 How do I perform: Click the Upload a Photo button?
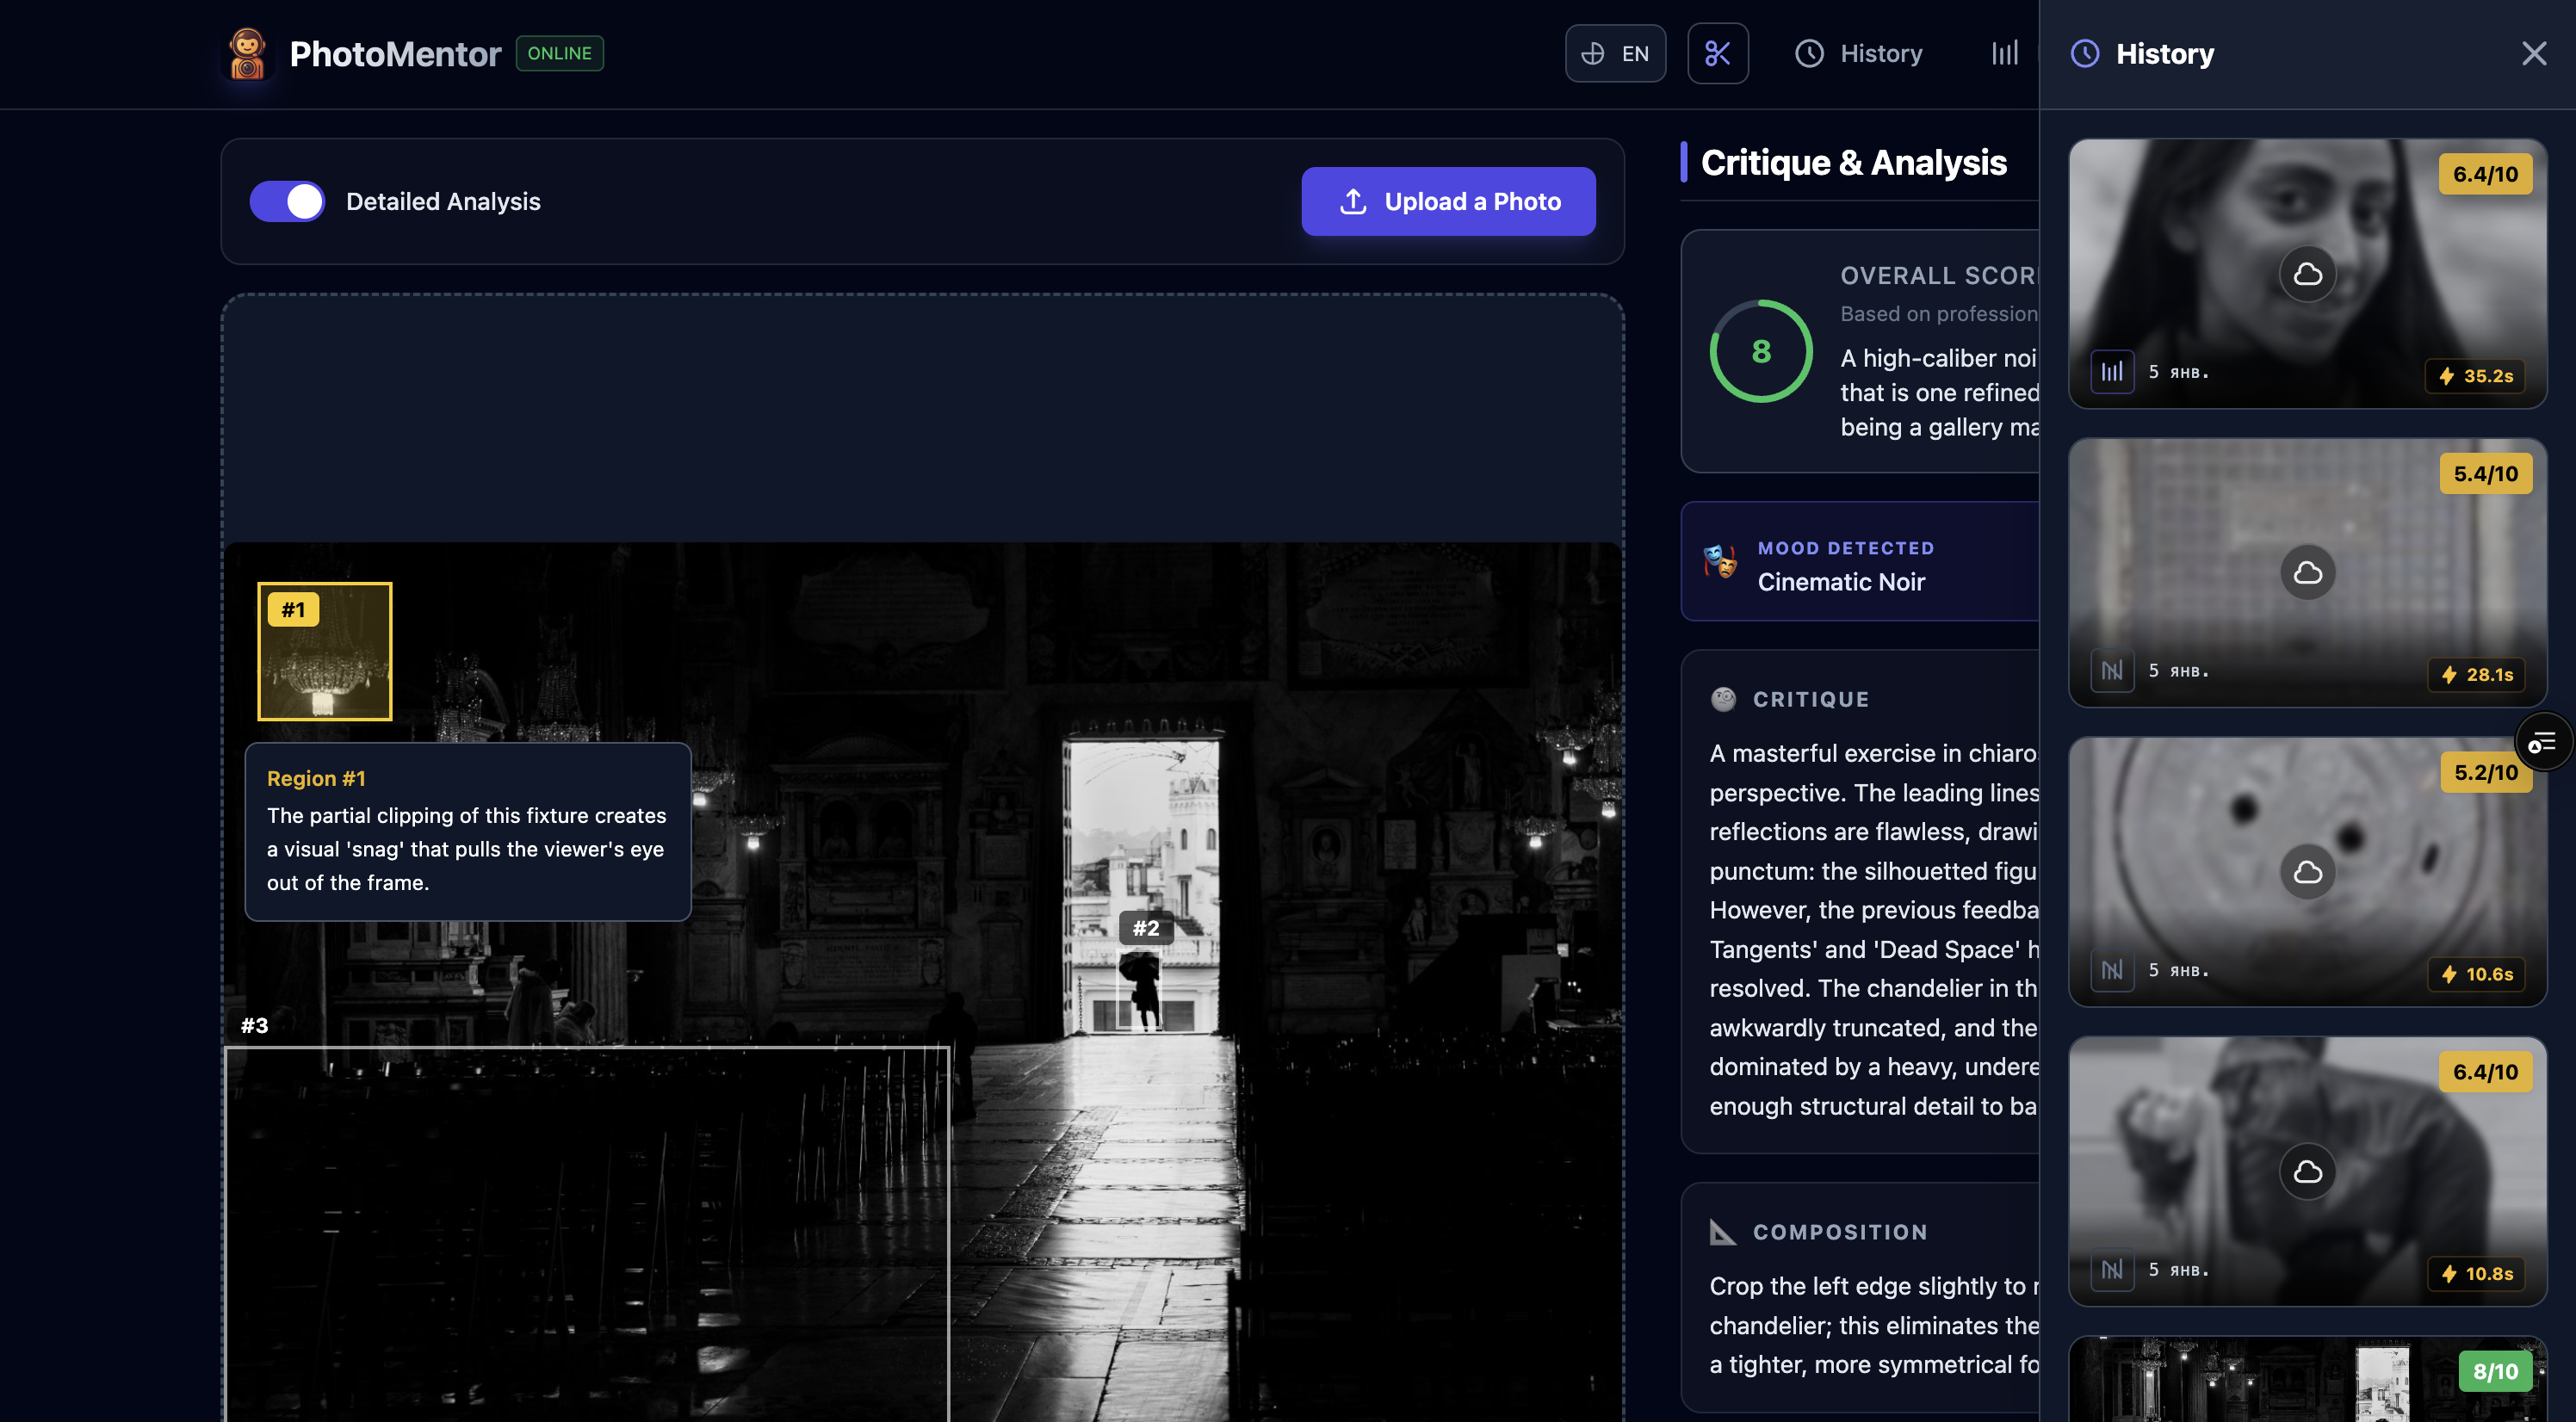point(1448,201)
